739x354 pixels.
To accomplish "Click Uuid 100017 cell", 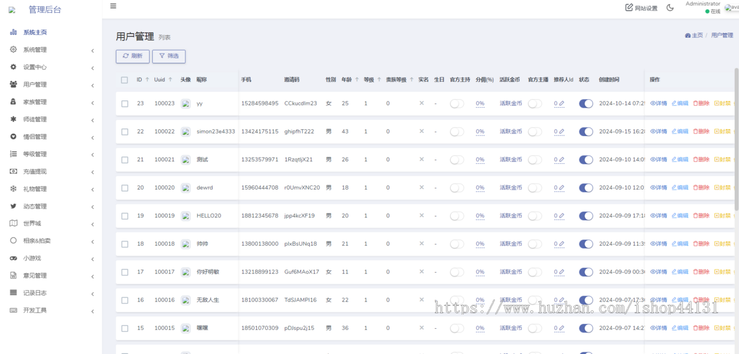I will click(164, 272).
